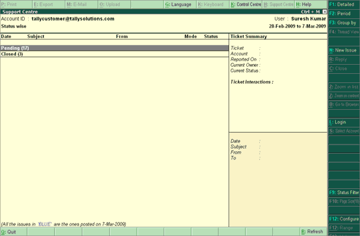The height and width of the screenshot is (236, 360).
Task: Click Ticket Interactions label
Action: pos(252,82)
